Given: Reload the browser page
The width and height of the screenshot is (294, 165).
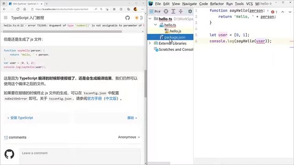Looking at the screenshot, I should 18,9.
